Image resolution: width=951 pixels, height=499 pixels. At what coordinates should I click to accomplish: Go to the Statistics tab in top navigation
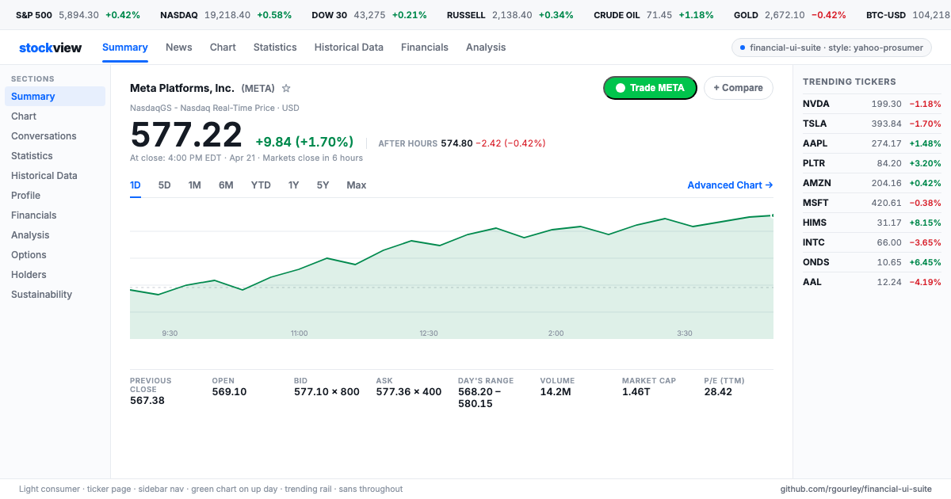point(275,48)
